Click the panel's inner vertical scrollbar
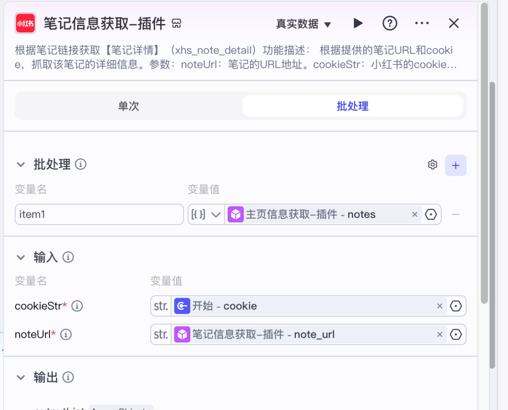The width and height of the screenshot is (508, 410). pos(484,153)
